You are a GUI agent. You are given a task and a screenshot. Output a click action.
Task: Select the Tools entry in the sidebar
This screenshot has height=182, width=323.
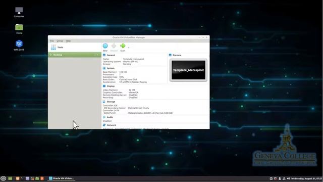pos(75,47)
